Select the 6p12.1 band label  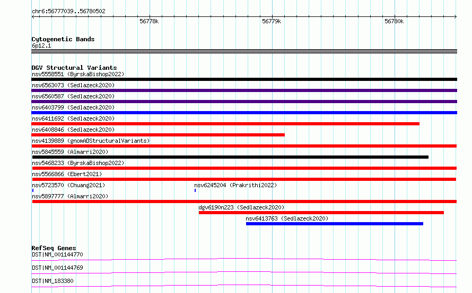pos(41,45)
